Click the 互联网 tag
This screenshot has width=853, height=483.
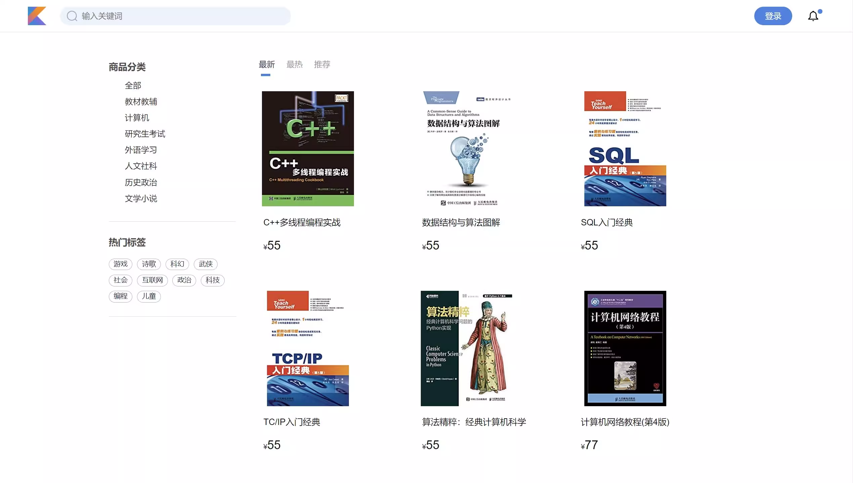click(152, 280)
